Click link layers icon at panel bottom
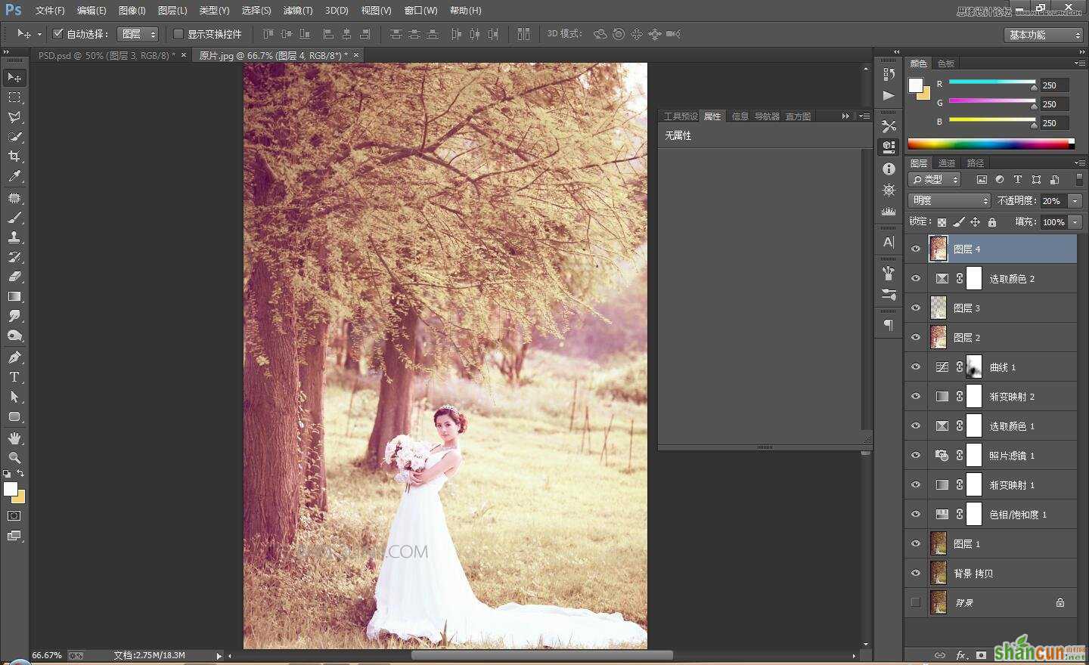 pos(940,655)
